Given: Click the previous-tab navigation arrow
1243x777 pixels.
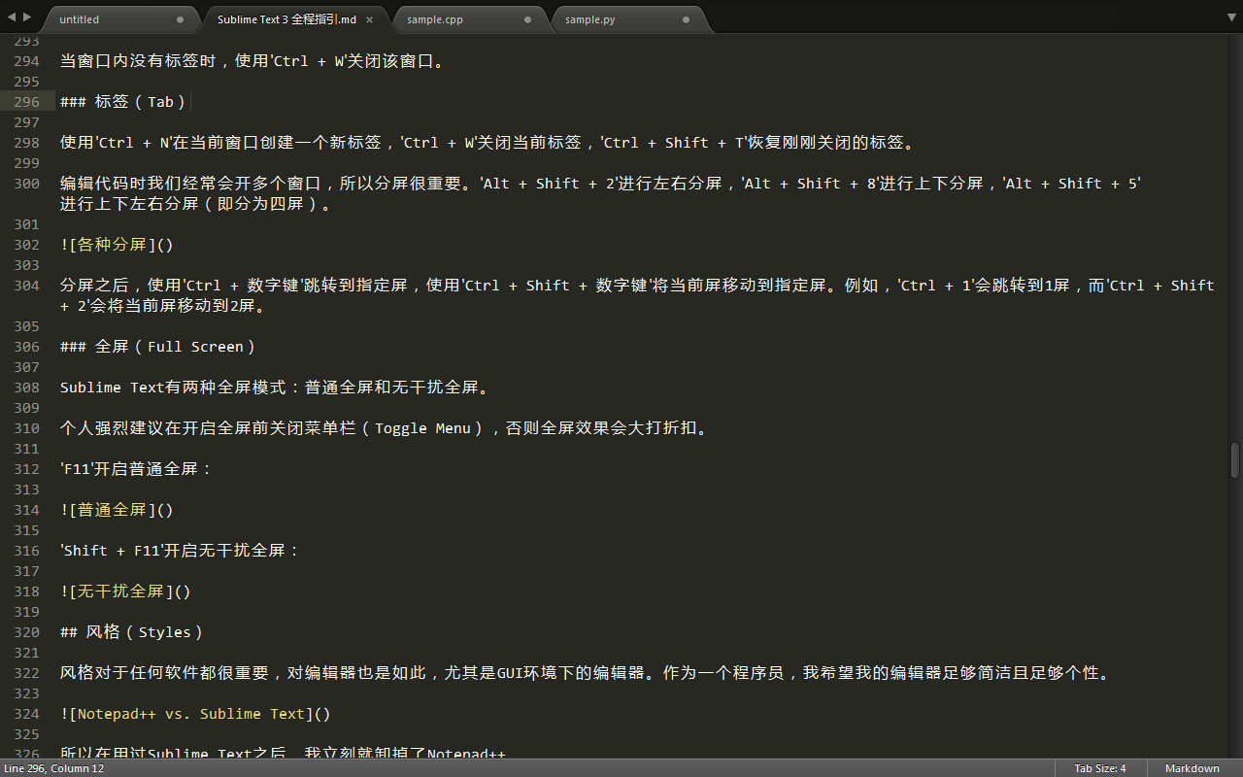Looking at the screenshot, I should pyautogui.click(x=11, y=16).
